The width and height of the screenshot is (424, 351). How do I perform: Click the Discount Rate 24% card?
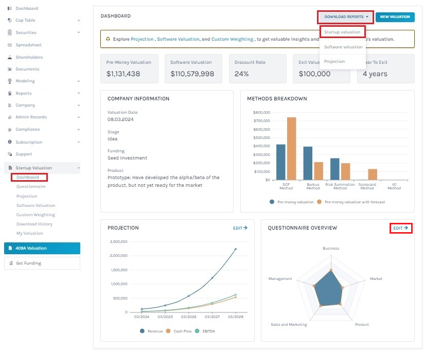[x=258, y=68]
